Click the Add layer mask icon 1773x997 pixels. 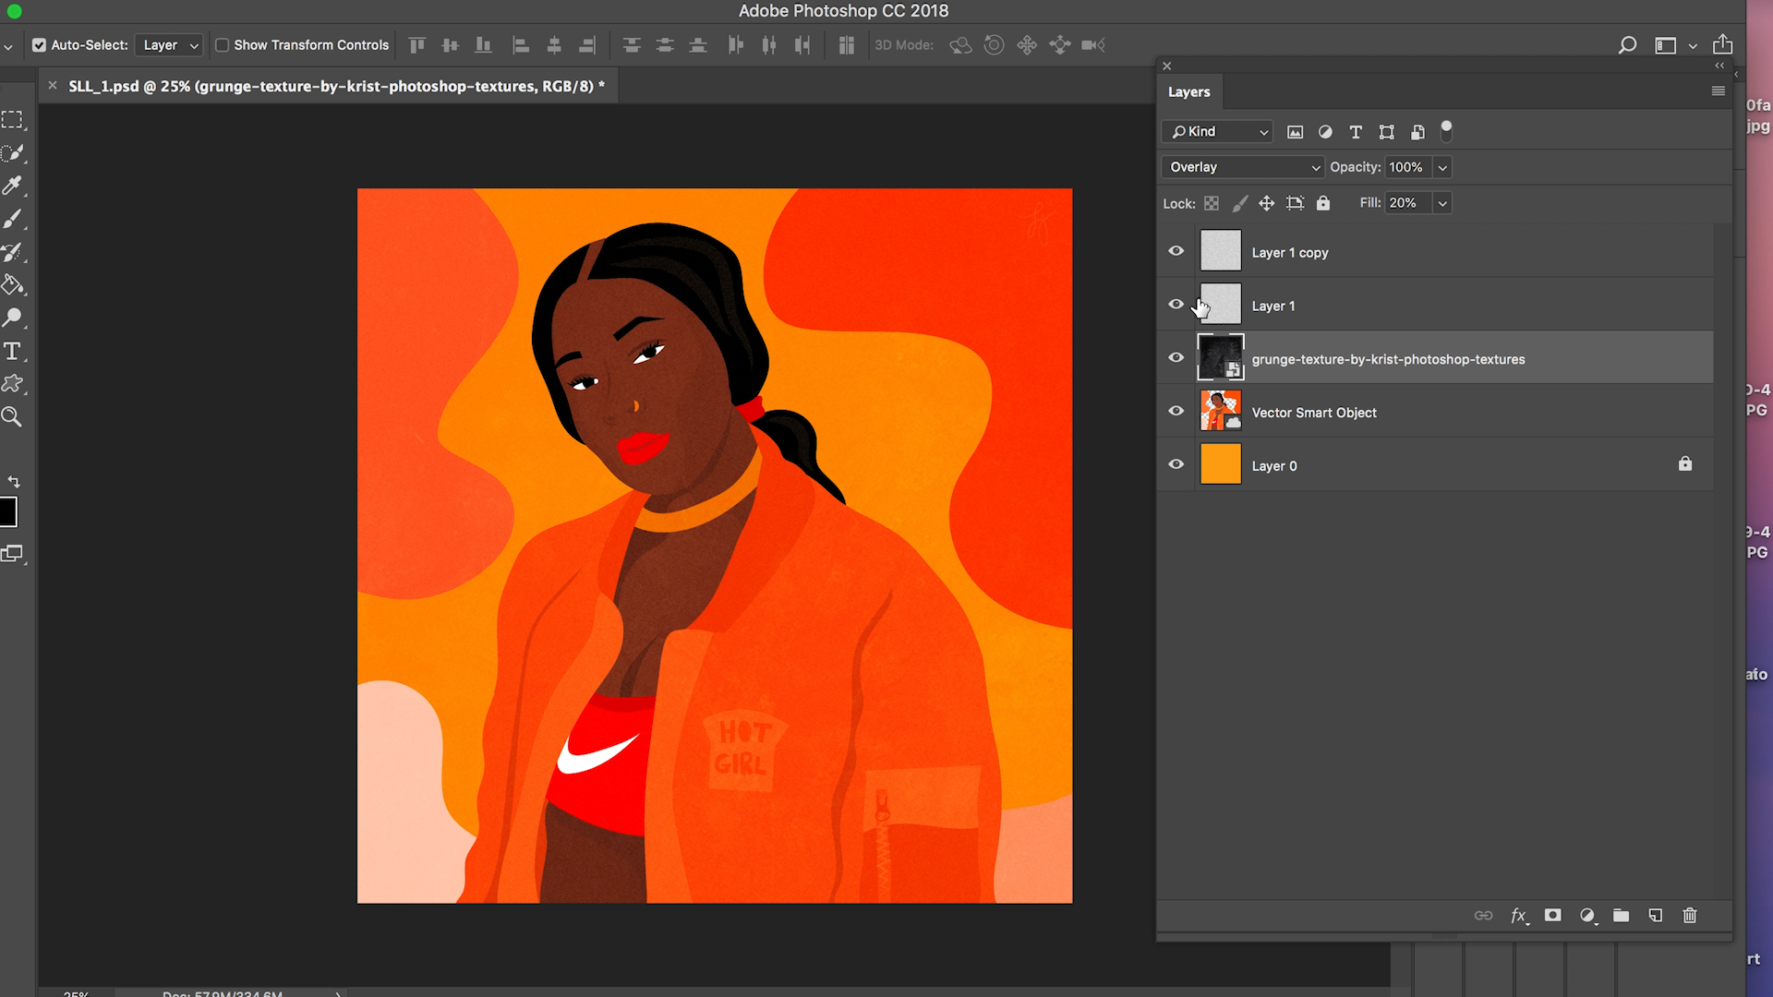click(x=1552, y=916)
